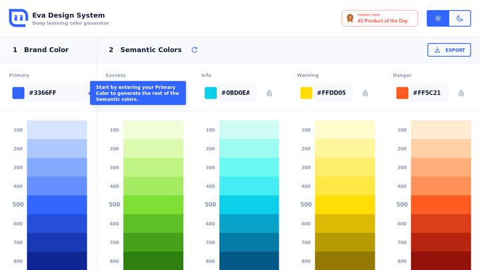Open the Danger orange color swatch
Viewport: 480px width, 270px height.
[402, 93]
